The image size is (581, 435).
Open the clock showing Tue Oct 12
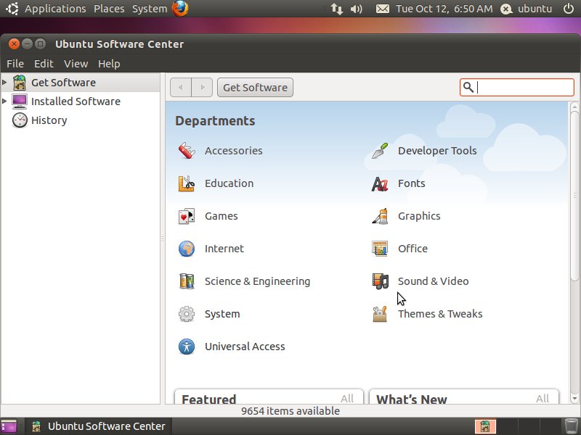[444, 9]
